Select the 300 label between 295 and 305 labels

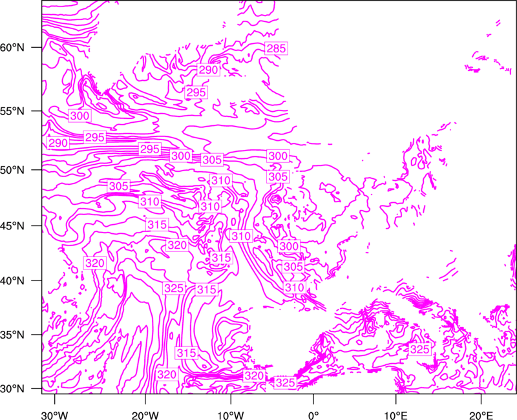[181, 156]
